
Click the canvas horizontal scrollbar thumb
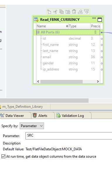44,100
